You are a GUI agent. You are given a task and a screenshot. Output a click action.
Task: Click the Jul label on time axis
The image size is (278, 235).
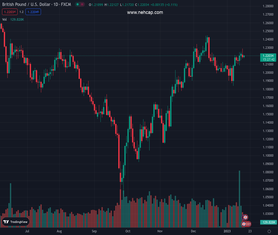[x=27, y=231]
